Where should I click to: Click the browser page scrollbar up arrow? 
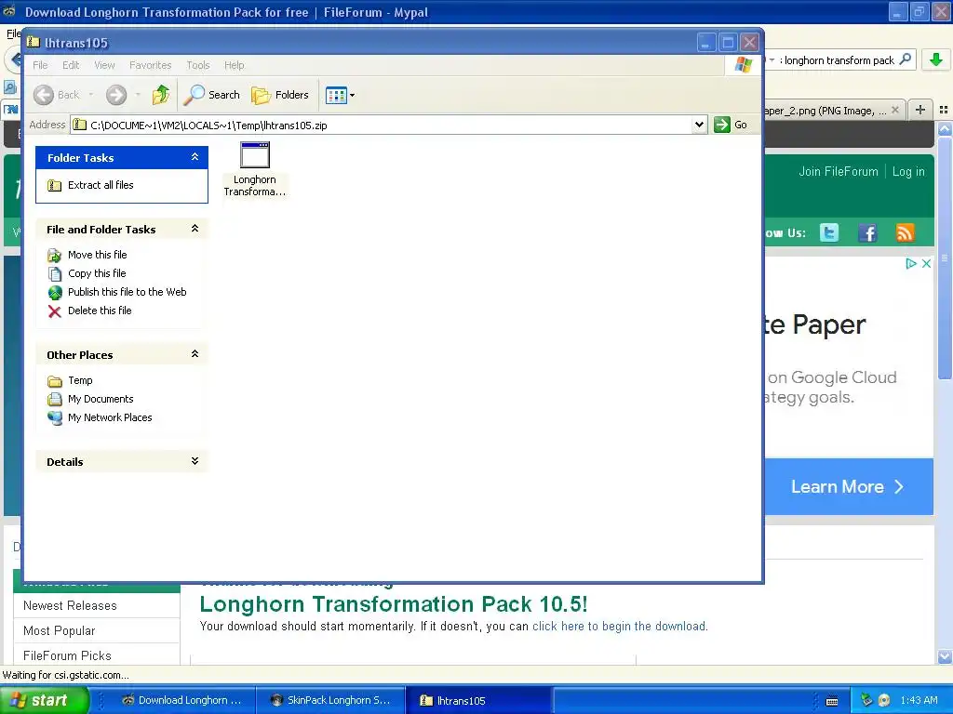point(945,128)
